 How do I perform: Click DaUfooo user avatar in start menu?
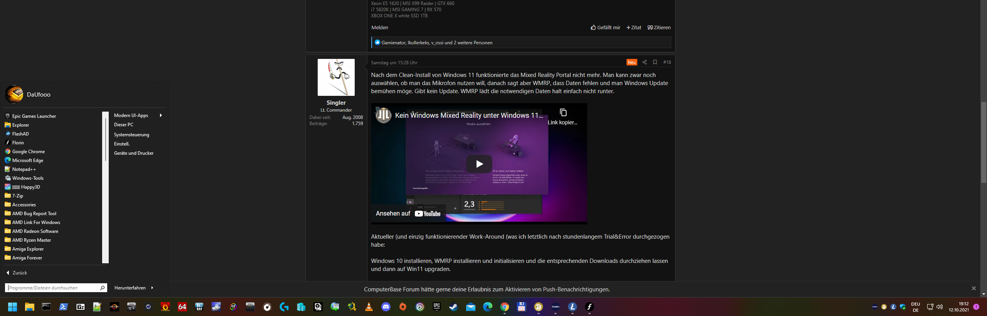pyautogui.click(x=14, y=94)
